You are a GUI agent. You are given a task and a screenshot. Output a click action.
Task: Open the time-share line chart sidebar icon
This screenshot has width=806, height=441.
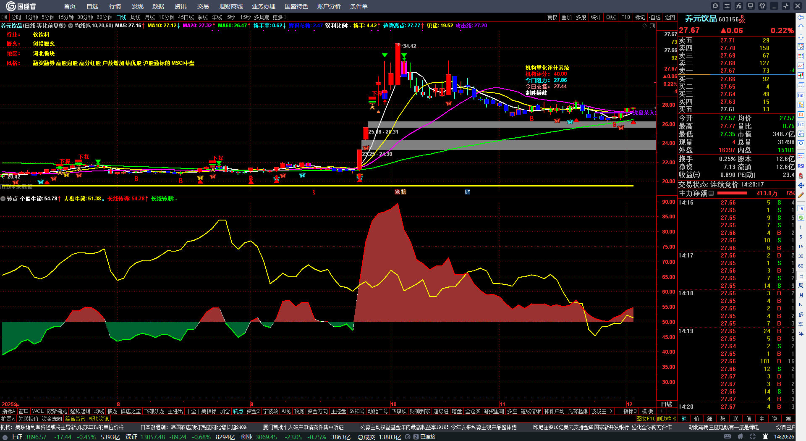pos(801,66)
